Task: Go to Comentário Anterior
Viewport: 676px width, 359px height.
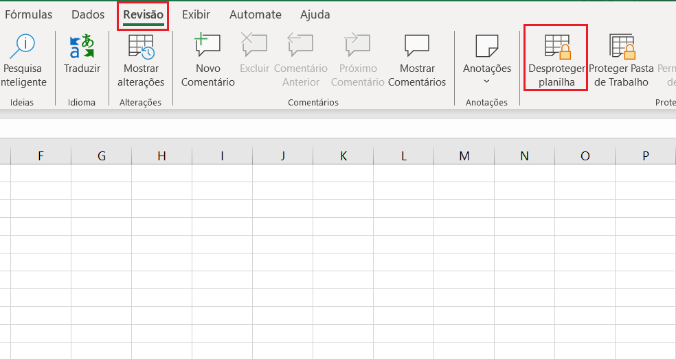Action: pos(300,60)
